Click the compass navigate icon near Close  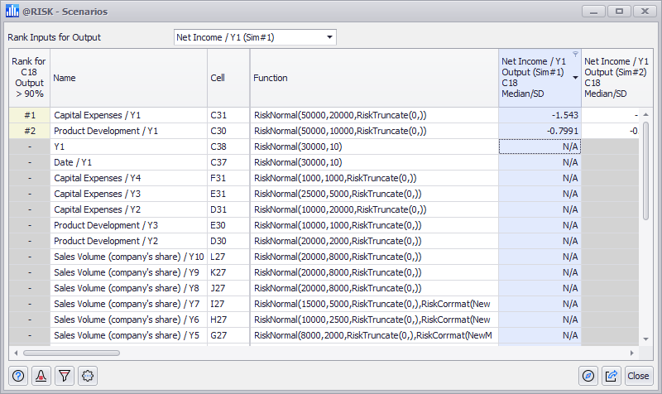pyautogui.click(x=588, y=375)
